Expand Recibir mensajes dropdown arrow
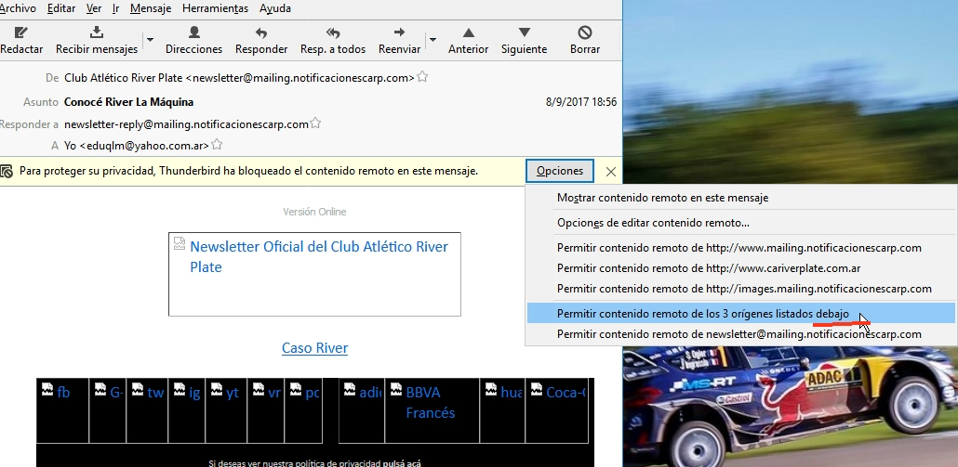This screenshot has height=467, width=958. coord(150,40)
